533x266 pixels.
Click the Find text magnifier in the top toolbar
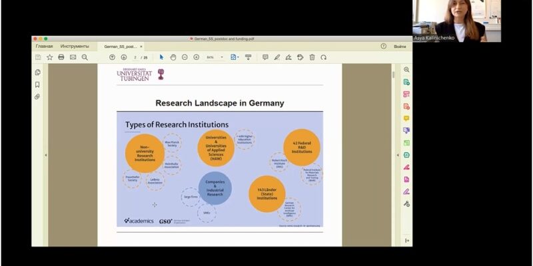tap(85, 57)
